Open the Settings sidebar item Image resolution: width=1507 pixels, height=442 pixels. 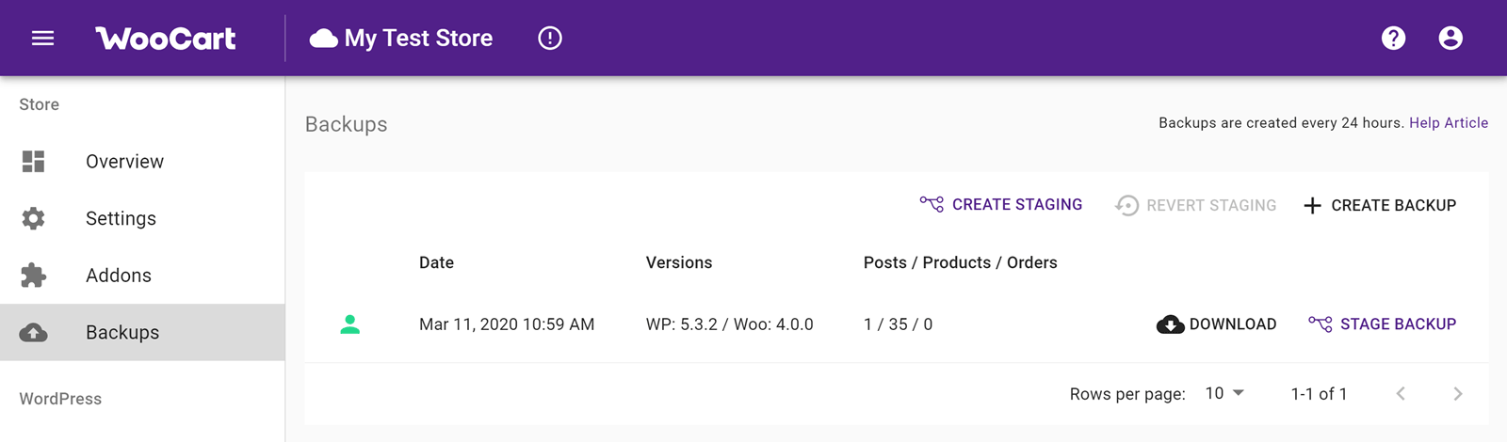[142, 218]
